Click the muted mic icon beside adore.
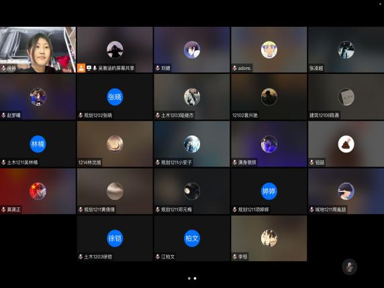This screenshot has width=384, height=288. (234, 68)
